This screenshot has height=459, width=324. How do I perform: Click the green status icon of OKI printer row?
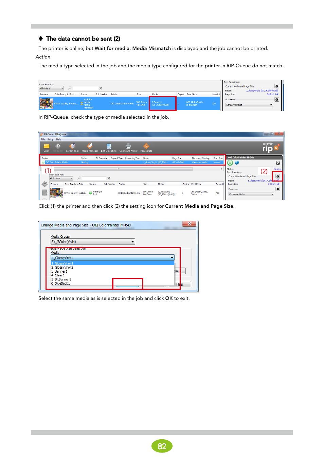click(43, 163)
